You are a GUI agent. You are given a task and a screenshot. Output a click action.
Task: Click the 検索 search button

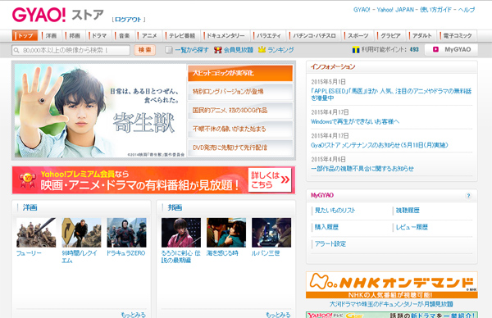[x=144, y=50]
